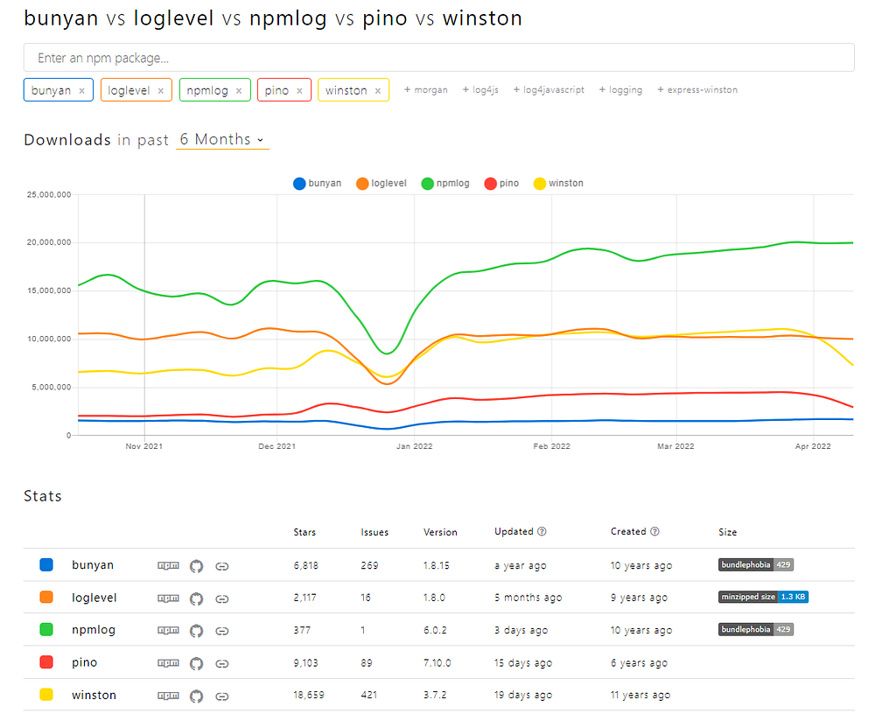Click the bundlephobia badge for bunyan
Image resolution: width=875 pixels, height=721 pixels.
(755, 565)
